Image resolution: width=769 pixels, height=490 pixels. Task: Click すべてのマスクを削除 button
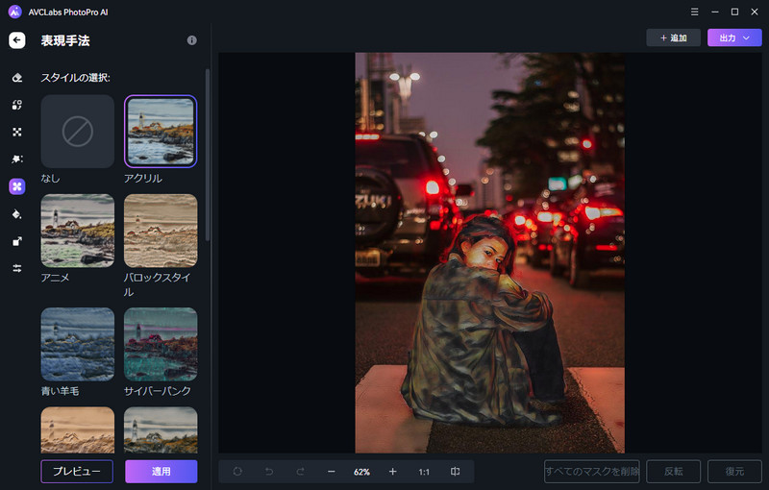(x=592, y=472)
